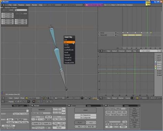This screenshot has height=131, width=163.
Task: Open the Channel menu in the Action Editor header
Action: tap(121, 51)
